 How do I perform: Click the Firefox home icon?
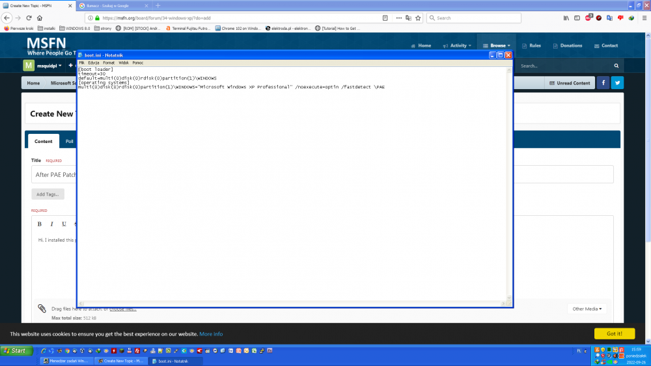point(40,18)
